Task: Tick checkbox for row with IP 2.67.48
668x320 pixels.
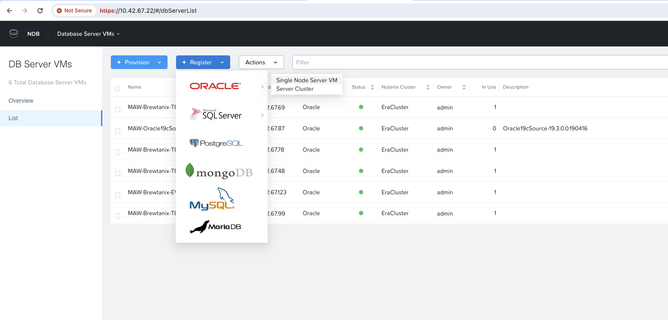Action: pyautogui.click(x=118, y=173)
